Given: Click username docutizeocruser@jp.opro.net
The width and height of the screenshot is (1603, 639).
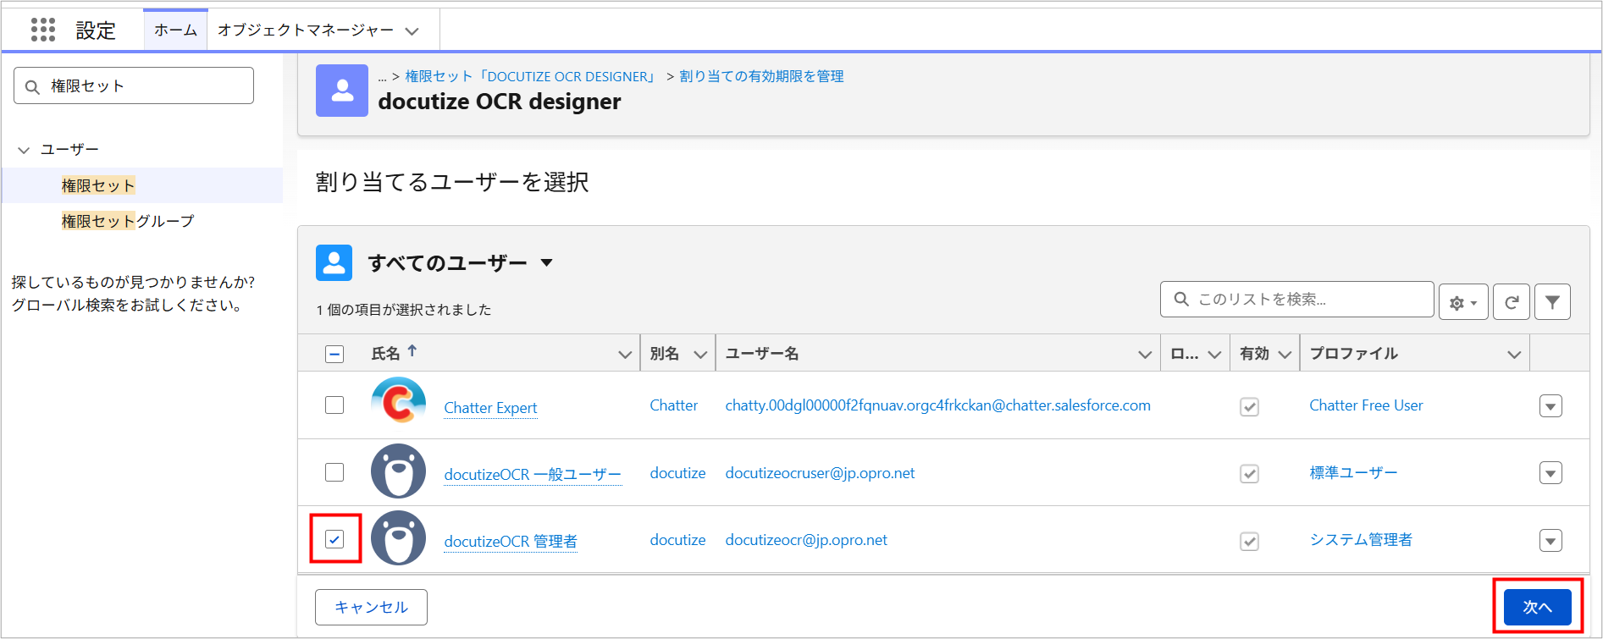Looking at the screenshot, I should [820, 473].
